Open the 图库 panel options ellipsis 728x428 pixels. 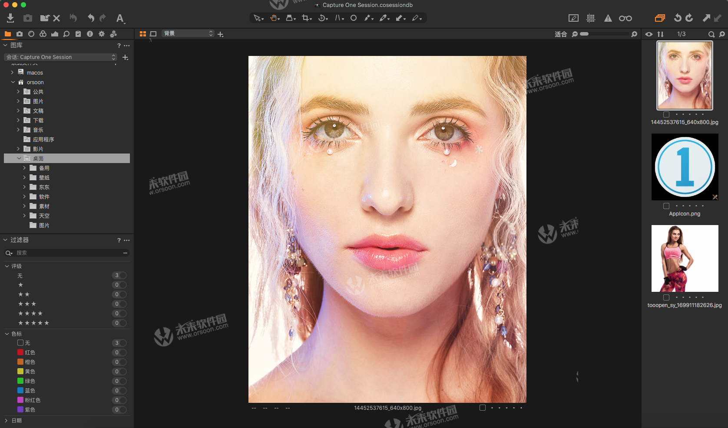126,45
